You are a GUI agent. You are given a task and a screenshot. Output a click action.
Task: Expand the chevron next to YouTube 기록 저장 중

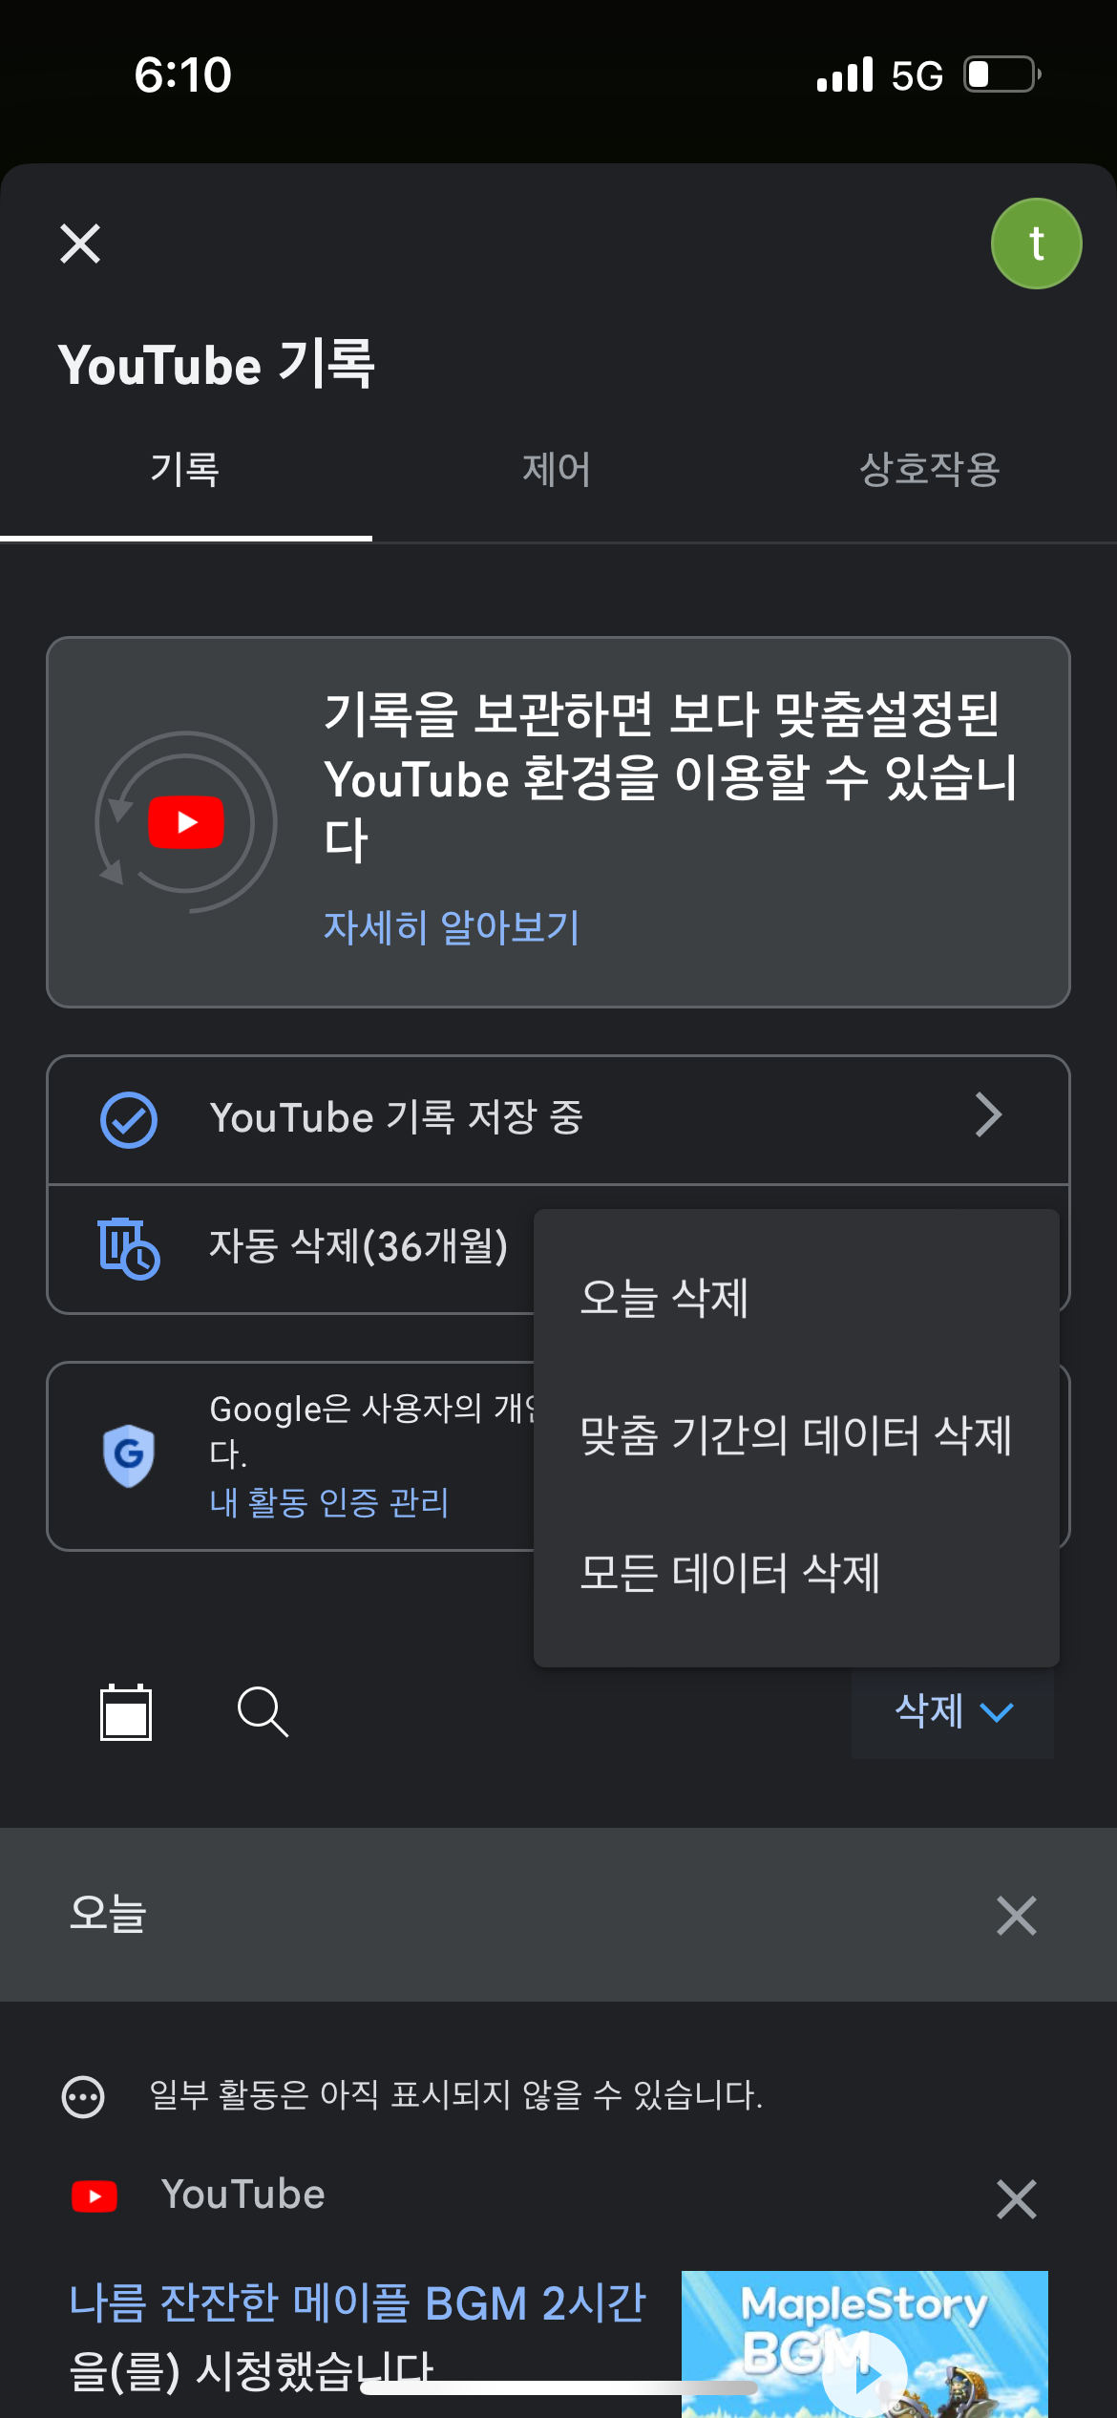(x=988, y=1115)
